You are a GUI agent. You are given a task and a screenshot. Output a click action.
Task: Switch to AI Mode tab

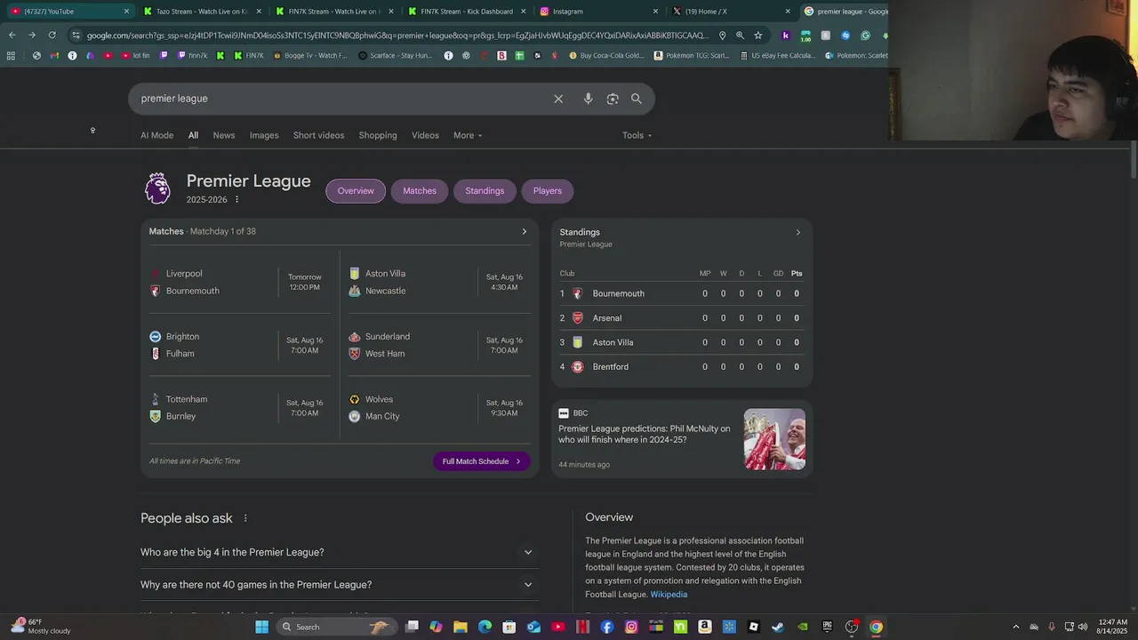click(156, 135)
